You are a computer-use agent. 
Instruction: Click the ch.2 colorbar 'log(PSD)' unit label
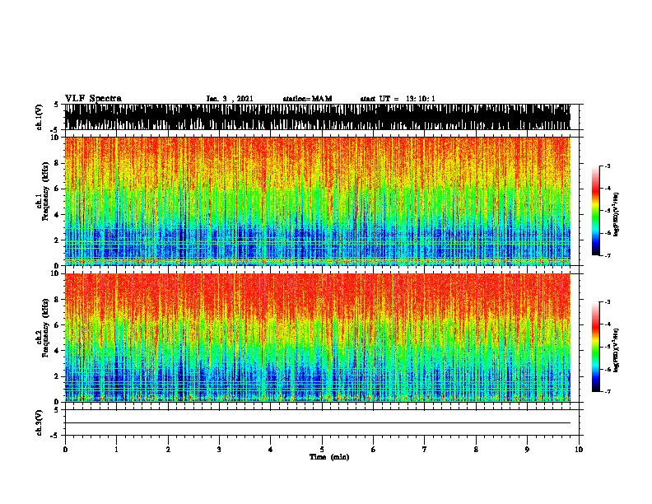click(x=617, y=350)
